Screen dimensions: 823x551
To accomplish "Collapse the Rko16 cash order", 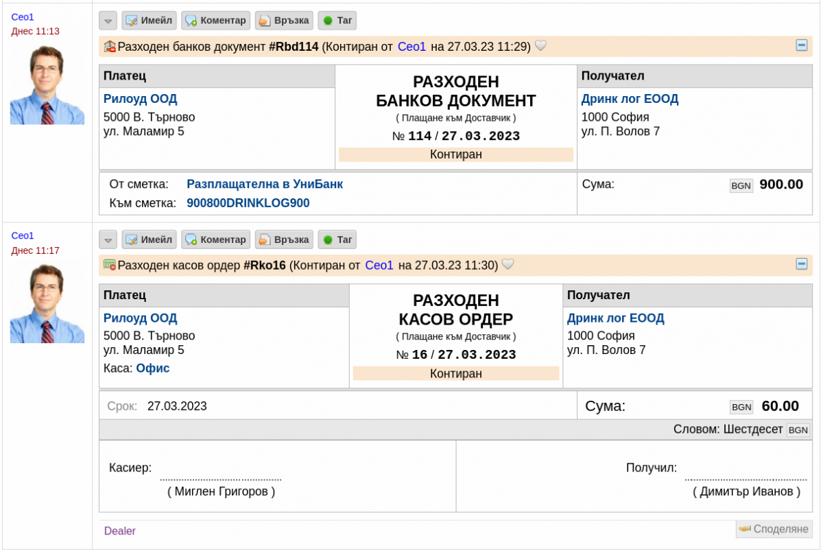I will 801,264.
